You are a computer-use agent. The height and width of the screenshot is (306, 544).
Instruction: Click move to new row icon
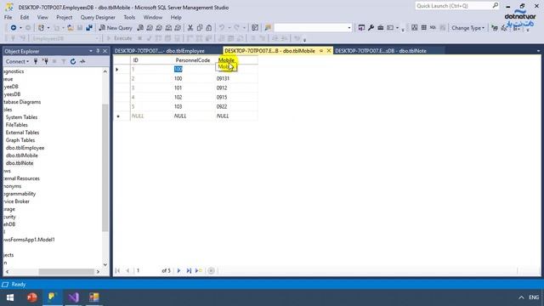pos(199,270)
